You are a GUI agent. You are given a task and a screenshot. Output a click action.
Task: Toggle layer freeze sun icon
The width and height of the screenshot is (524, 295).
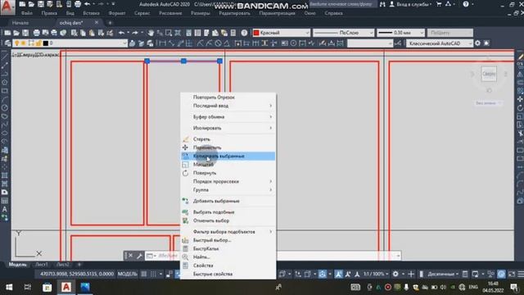(24, 43)
